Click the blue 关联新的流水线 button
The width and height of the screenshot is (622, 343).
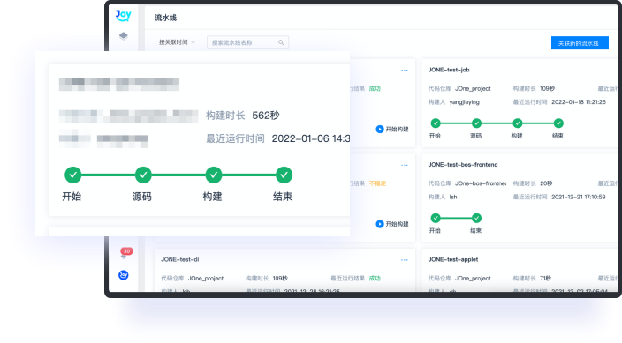pos(580,43)
